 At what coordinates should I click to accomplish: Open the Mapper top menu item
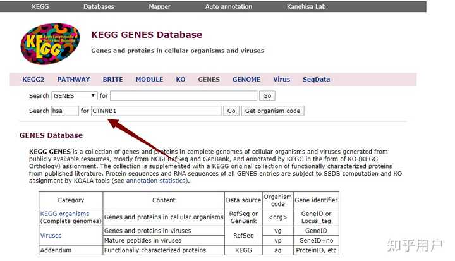(160, 6)
